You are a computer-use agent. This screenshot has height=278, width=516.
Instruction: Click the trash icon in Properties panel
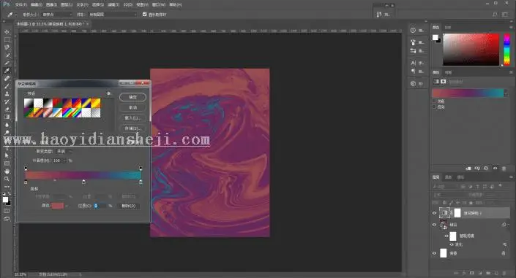pos(504,169)
